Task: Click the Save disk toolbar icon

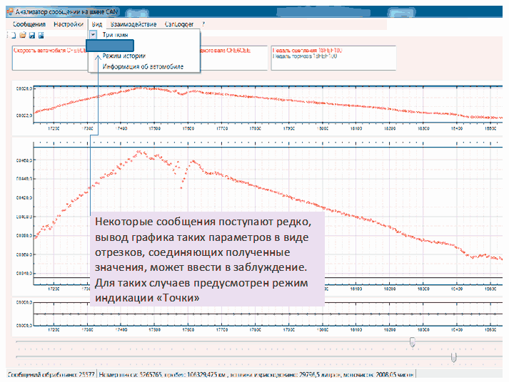Action: coord(32,34)
